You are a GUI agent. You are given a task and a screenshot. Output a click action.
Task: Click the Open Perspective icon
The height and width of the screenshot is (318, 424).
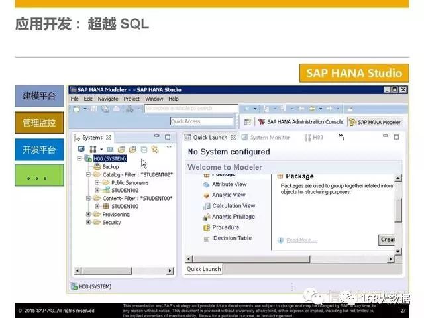coord(247,122)
